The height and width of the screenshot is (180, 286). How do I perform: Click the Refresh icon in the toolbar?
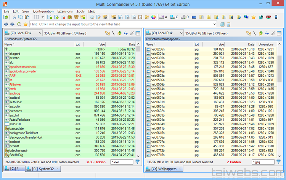(x=6, y=17)
